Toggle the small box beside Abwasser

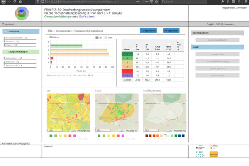5,41
